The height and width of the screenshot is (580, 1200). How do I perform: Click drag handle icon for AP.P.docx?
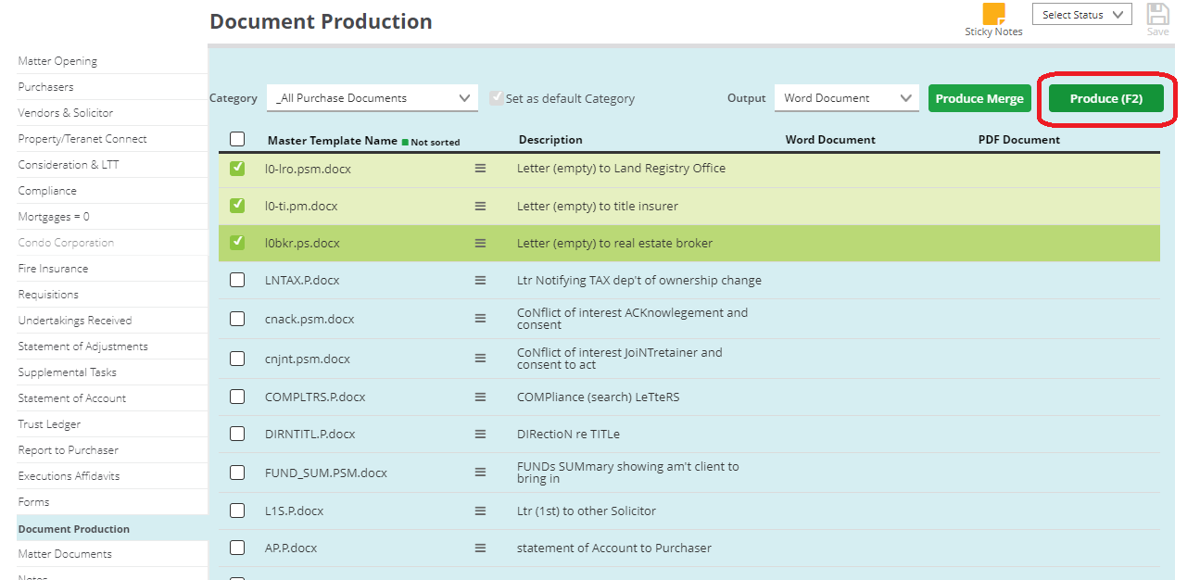tap(480, 548)
